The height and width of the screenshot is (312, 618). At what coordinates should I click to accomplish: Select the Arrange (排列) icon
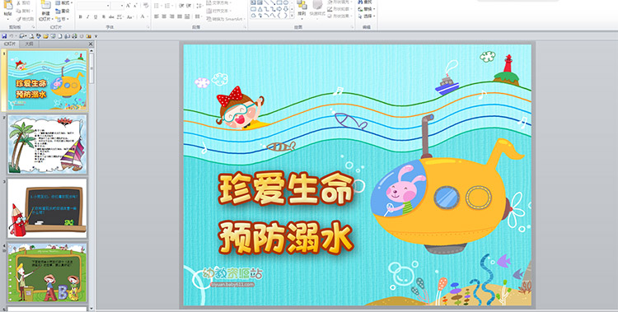(302, 6)
